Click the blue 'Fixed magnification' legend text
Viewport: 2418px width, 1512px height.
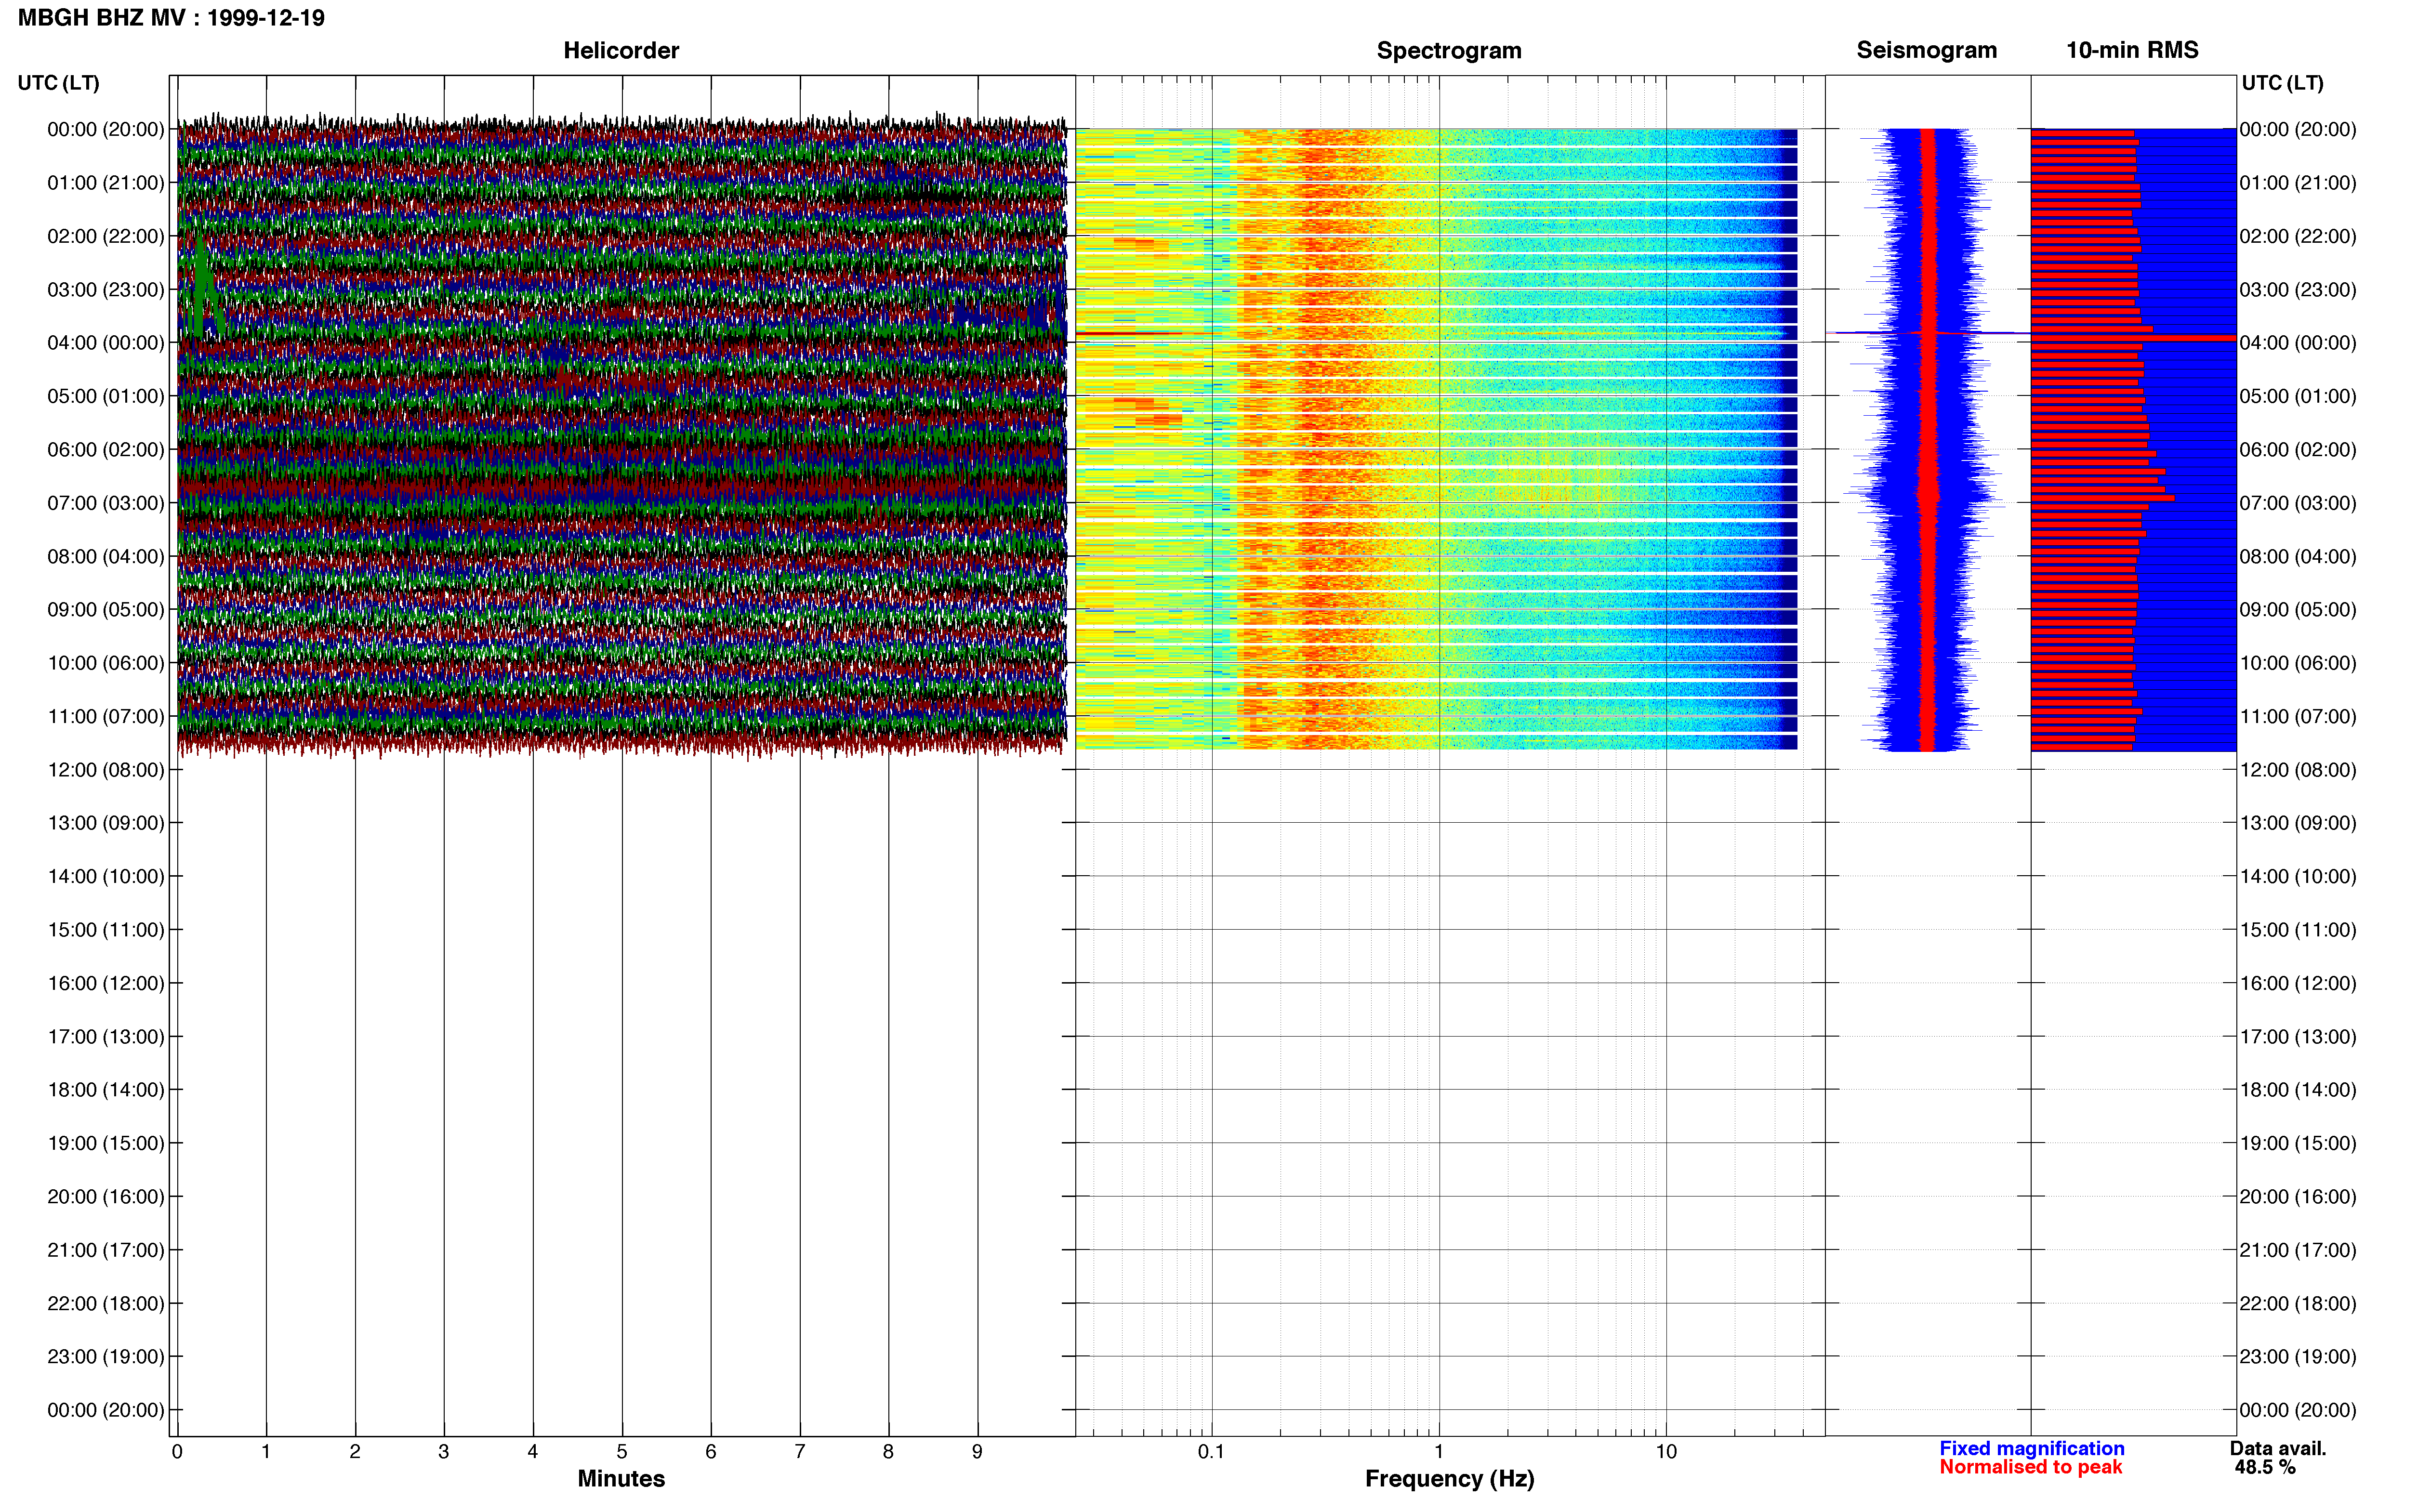click(2032, 1448)
